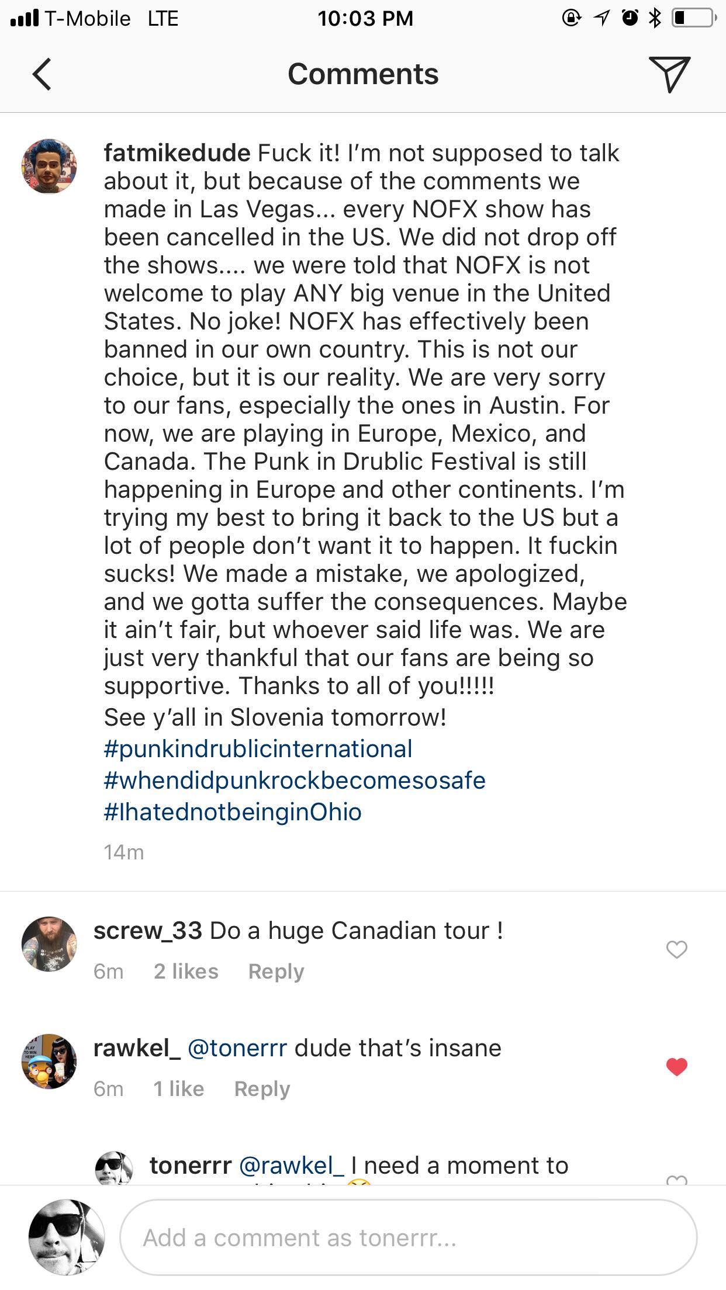Viewport: 726px width, 1290px height.
Task: View who liked screw_33's comment via 2 likes
Action: pos(186,972)
